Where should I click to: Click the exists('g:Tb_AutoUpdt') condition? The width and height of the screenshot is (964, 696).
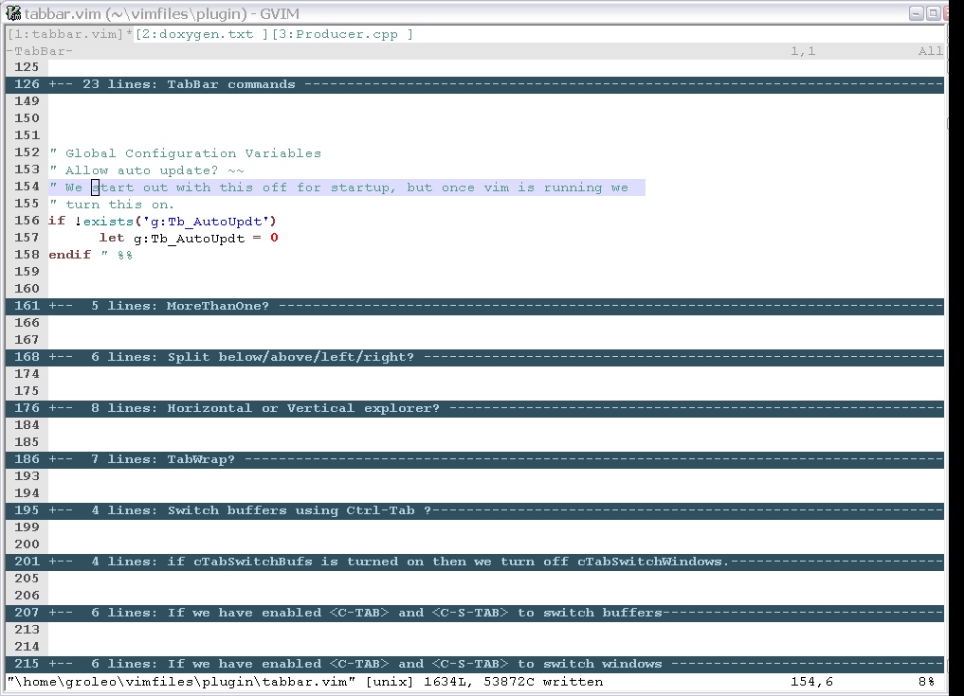(179, 222)
